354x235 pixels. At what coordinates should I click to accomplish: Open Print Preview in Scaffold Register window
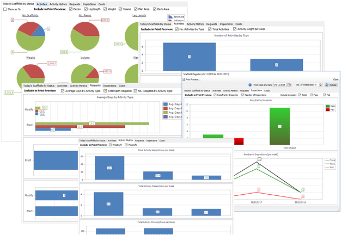point(191,79)
